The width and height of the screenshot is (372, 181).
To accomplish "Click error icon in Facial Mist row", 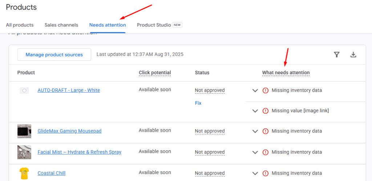I will click(x=266, y=152).
